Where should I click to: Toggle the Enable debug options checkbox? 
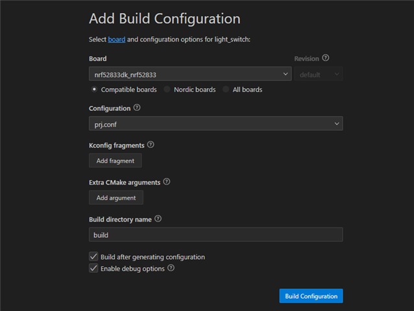tap(93, 268)
